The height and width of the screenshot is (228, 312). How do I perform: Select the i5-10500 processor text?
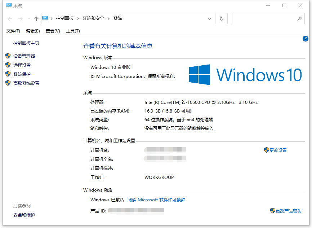(201, 102)
